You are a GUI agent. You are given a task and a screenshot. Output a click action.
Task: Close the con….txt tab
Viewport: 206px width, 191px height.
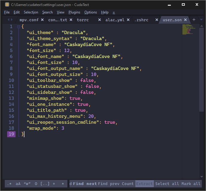tap(71, 20)
